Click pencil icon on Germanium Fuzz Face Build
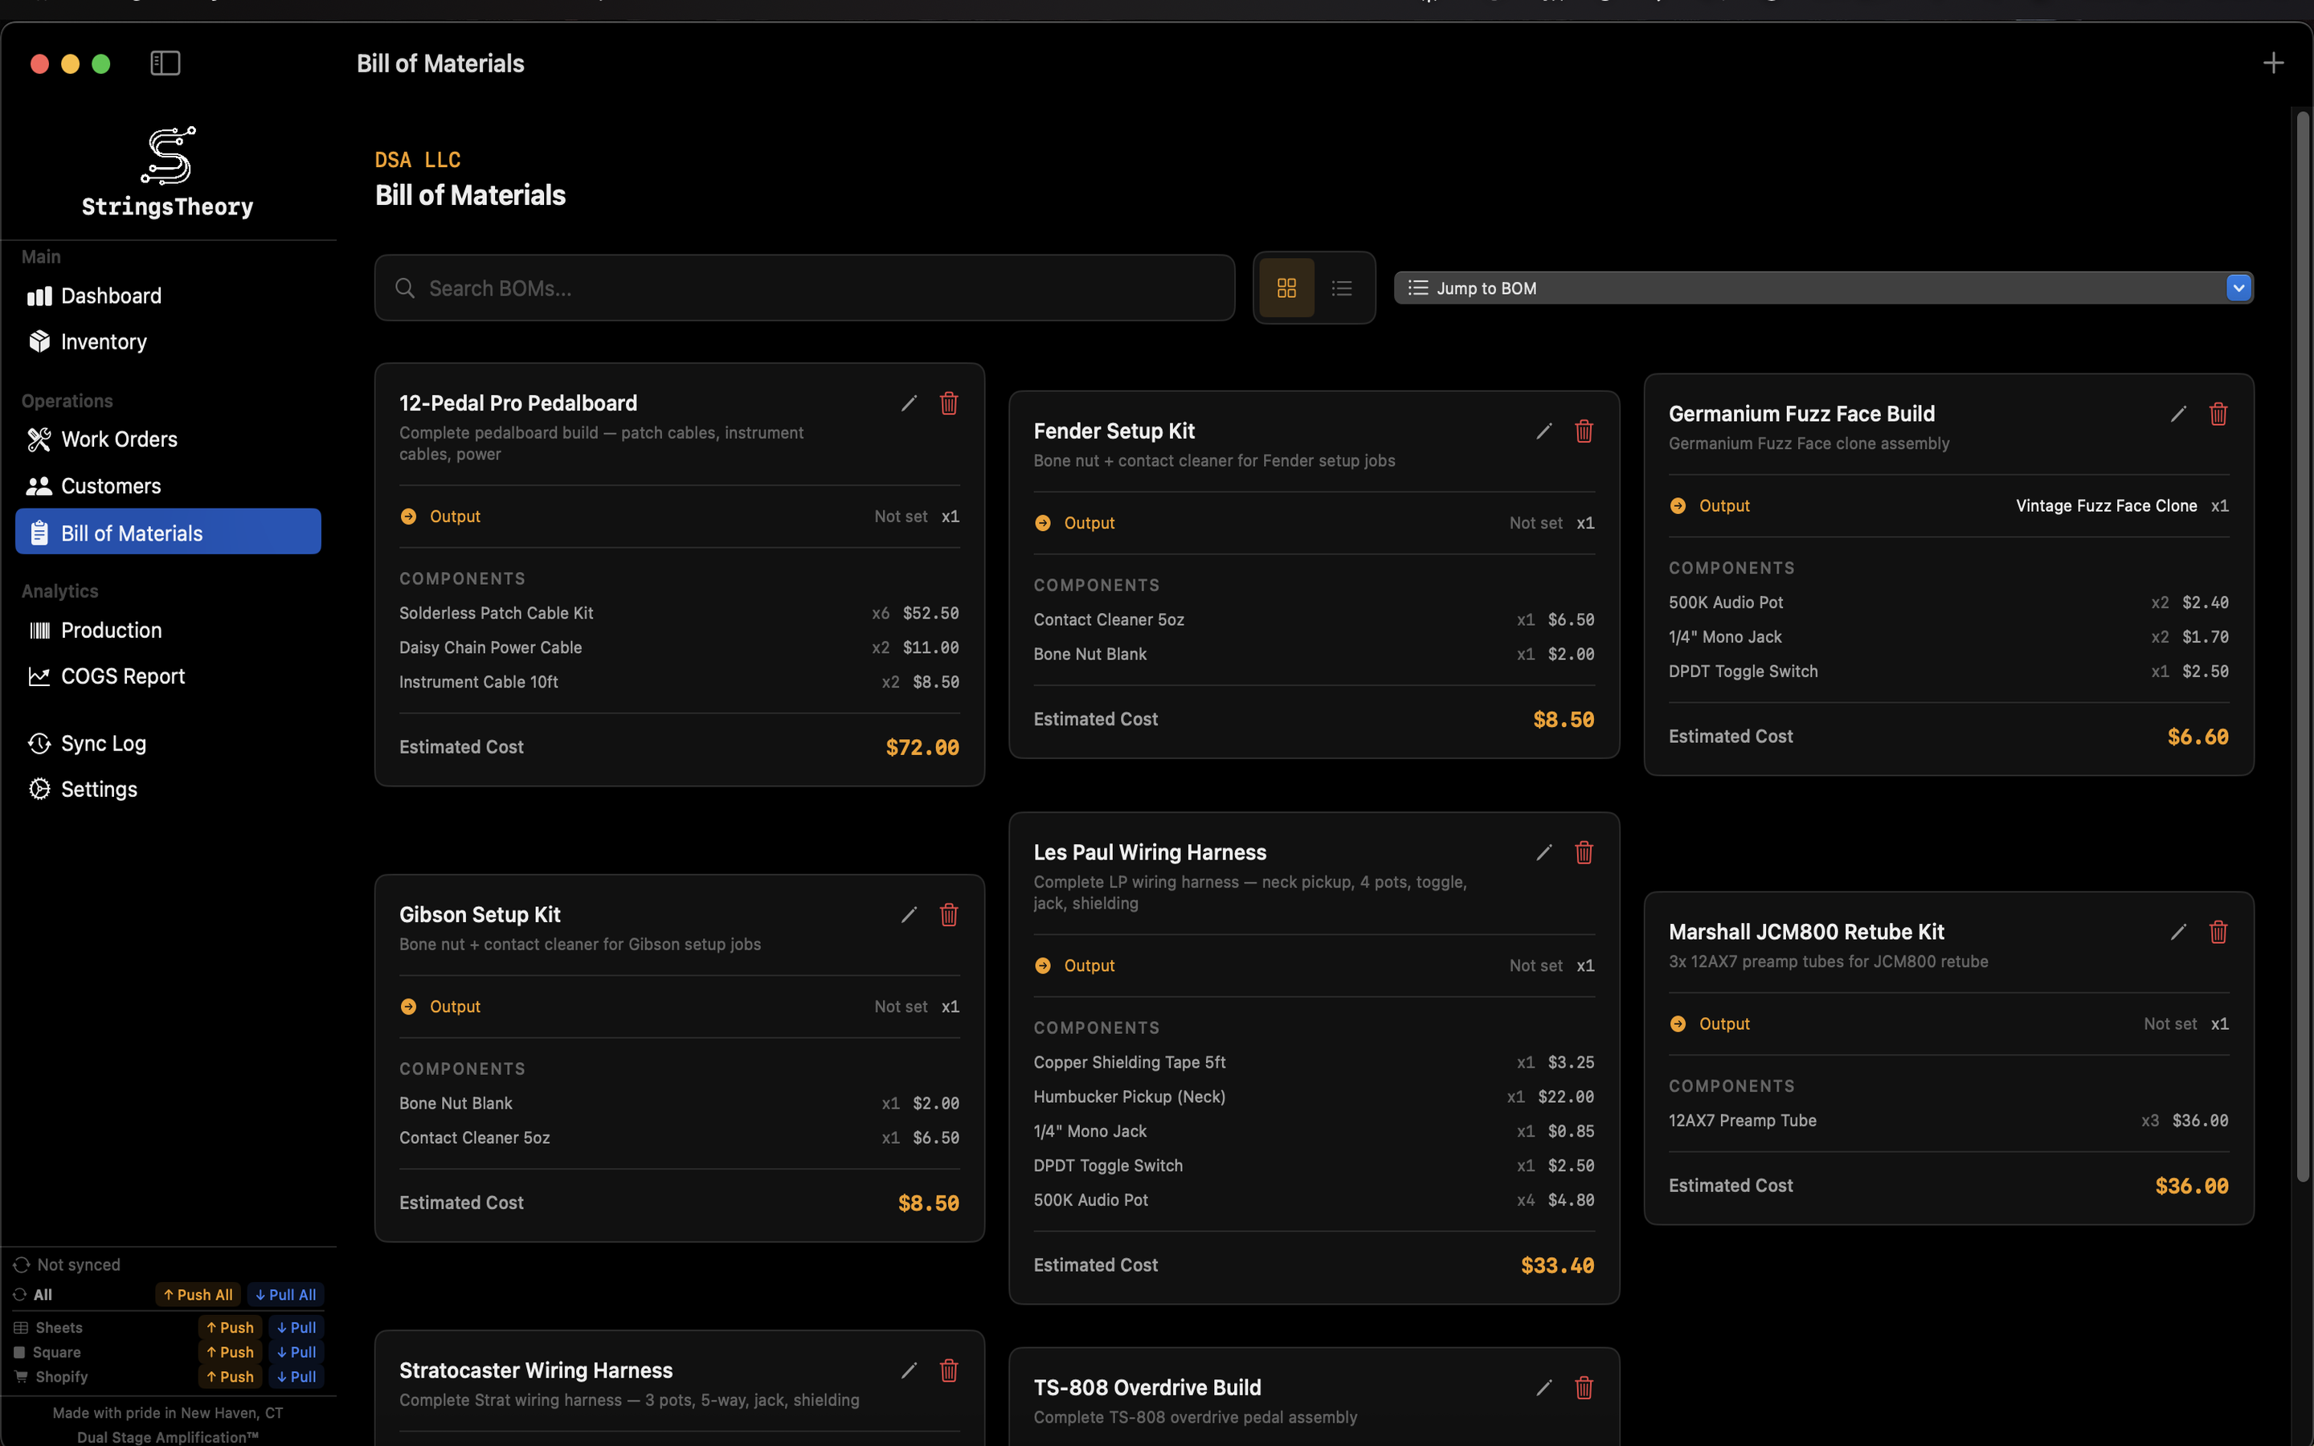2314x1446 pixels. pyautogui.click(x=2178, y=414)
